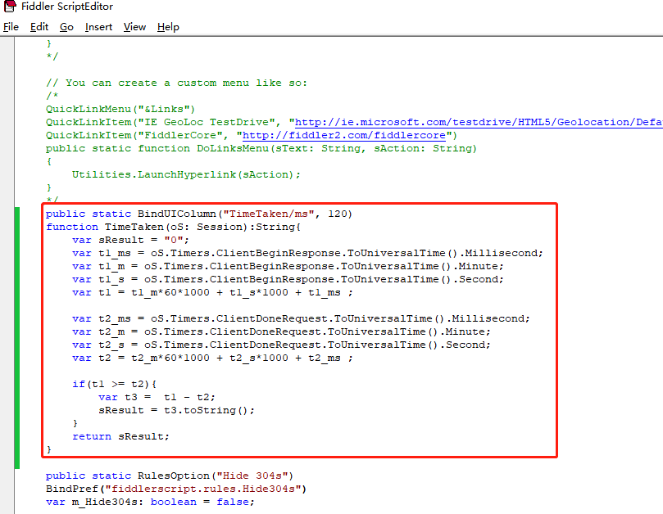Click the var t1 = t1_m*60*1000 line
Image resolution: width=663 pixels, height=514 pixels.
212,292
